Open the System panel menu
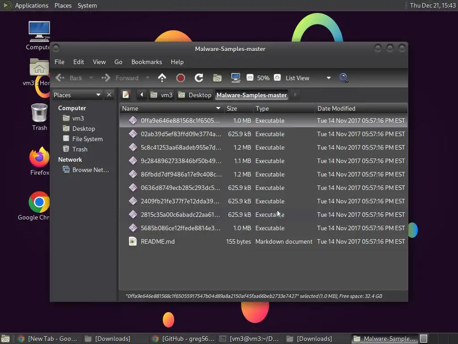Viewport: 458px width, 344px height. [x=87, y=5]
